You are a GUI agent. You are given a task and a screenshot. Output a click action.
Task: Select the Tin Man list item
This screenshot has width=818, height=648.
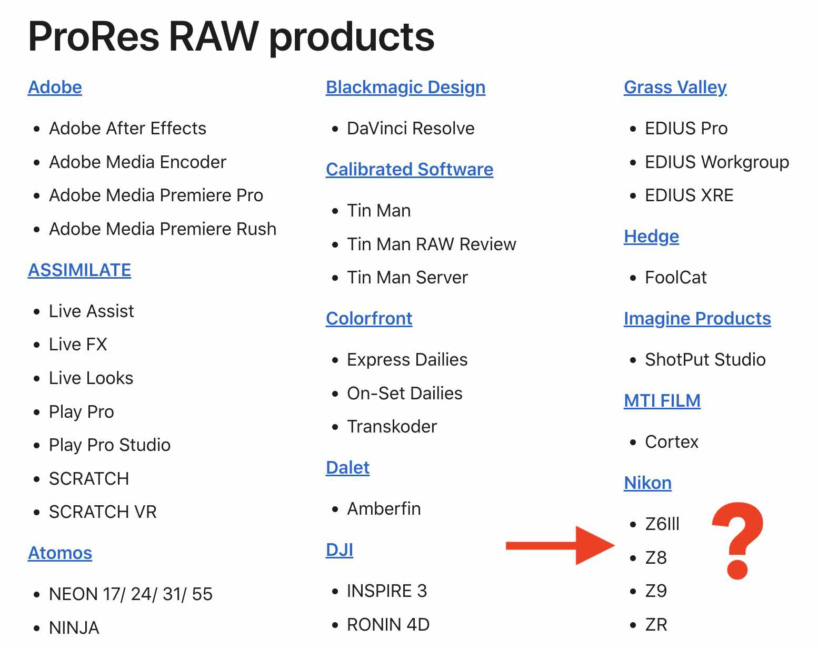379,211
